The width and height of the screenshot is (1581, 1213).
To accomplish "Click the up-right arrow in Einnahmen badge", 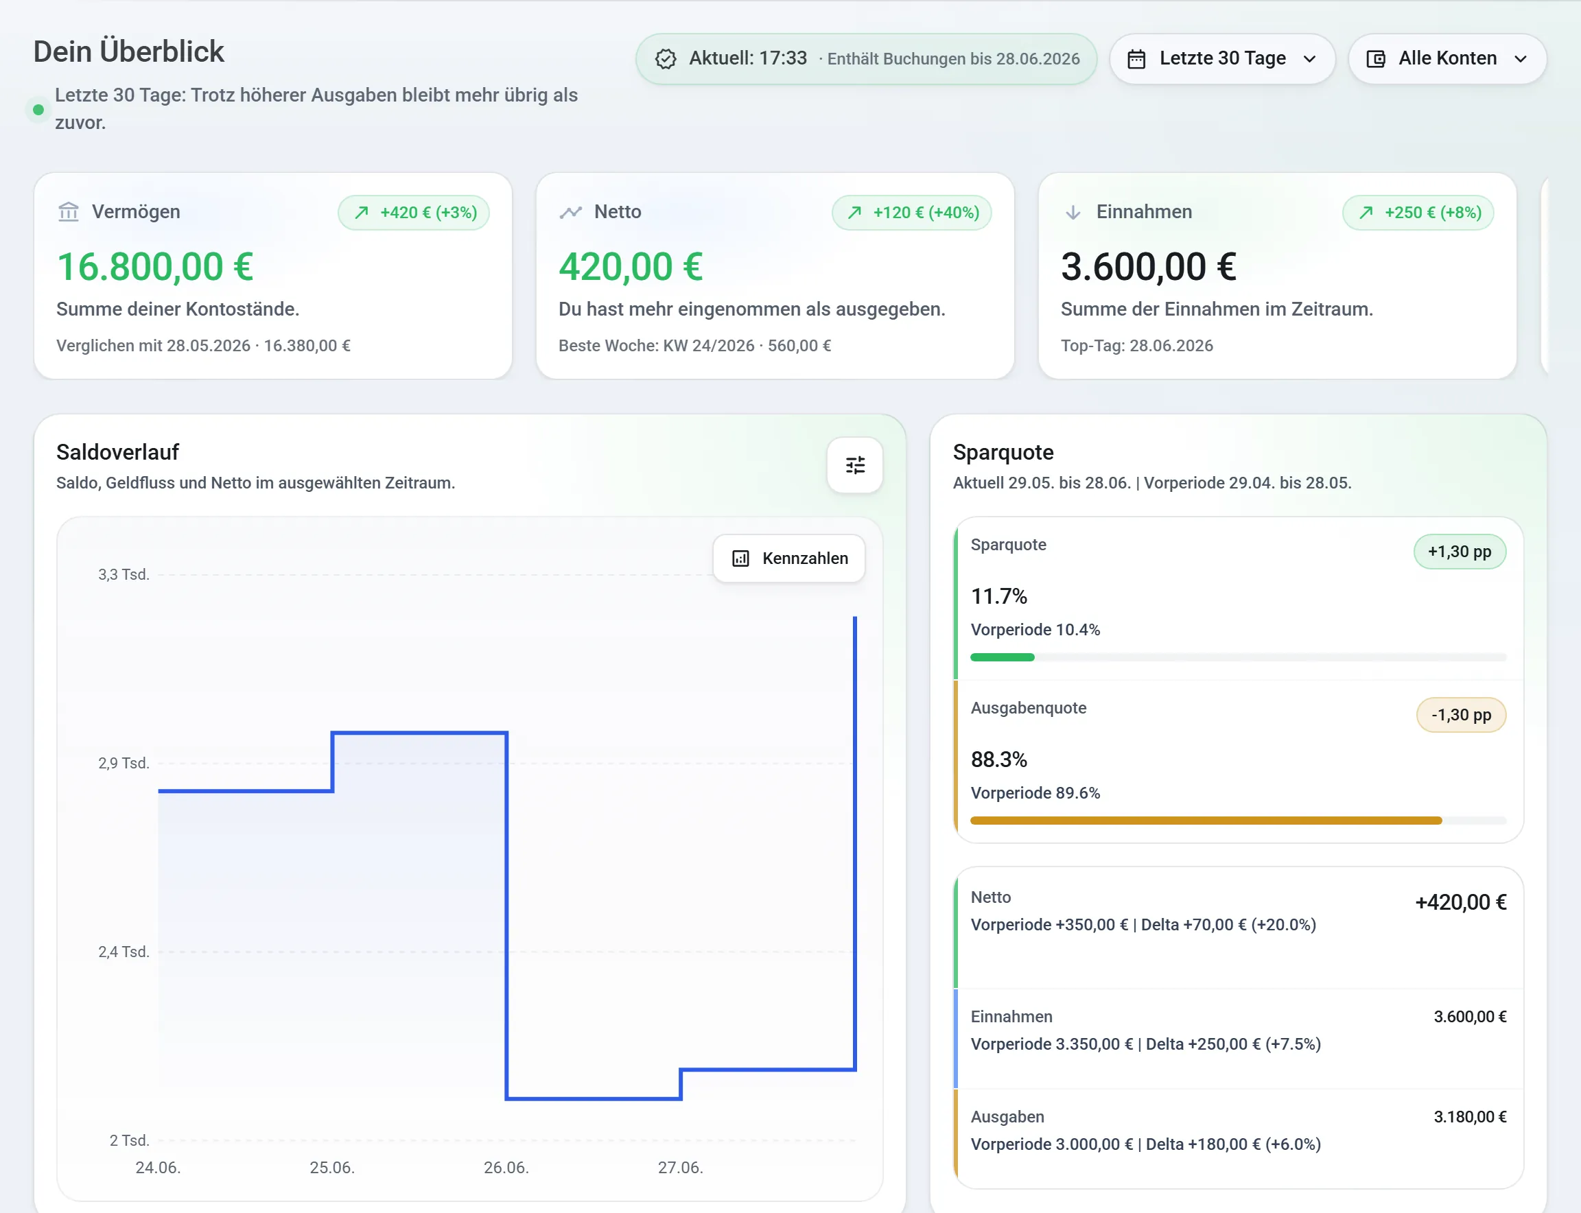I will click(1366, 212).
